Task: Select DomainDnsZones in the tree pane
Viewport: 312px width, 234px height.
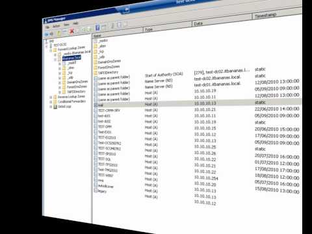Action: tap(77, 82)
